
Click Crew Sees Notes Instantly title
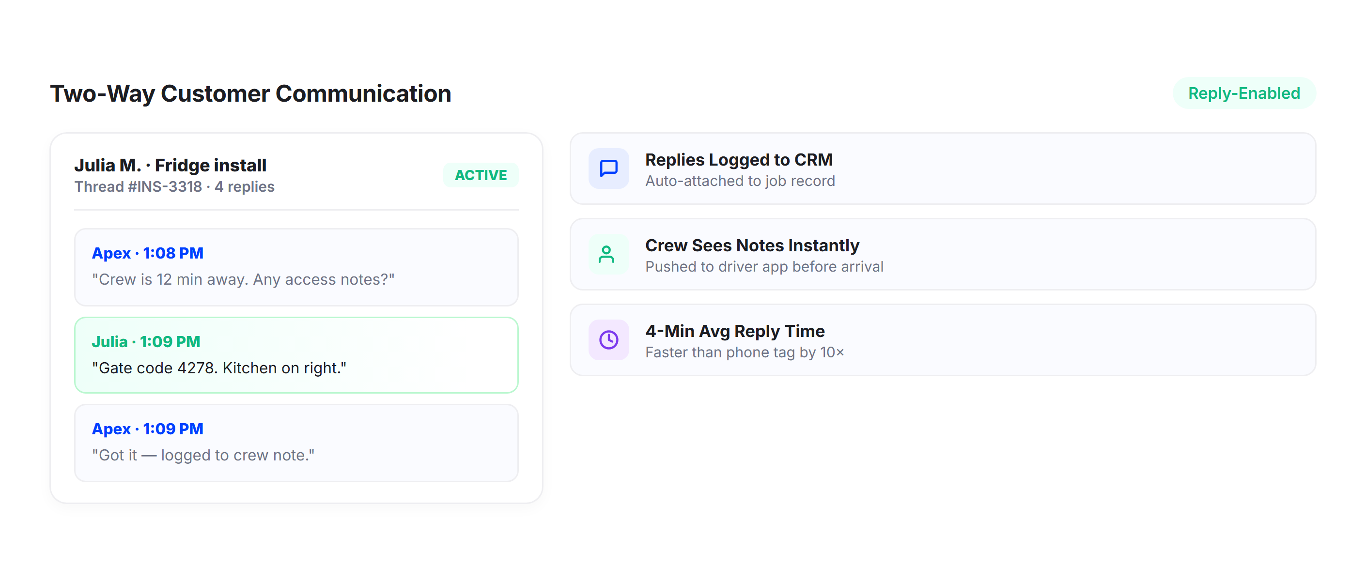(752, 245)
